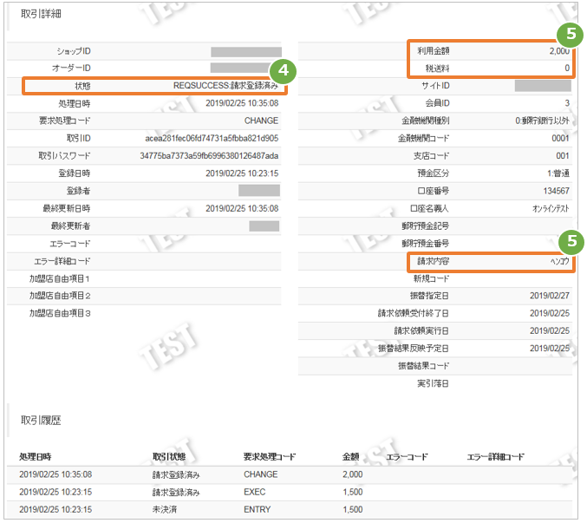Click the 取引パスワード label

click(x=64, y=156)
